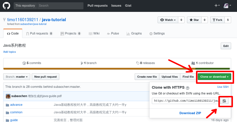Open the user avatar menu

tap(227, 6)
